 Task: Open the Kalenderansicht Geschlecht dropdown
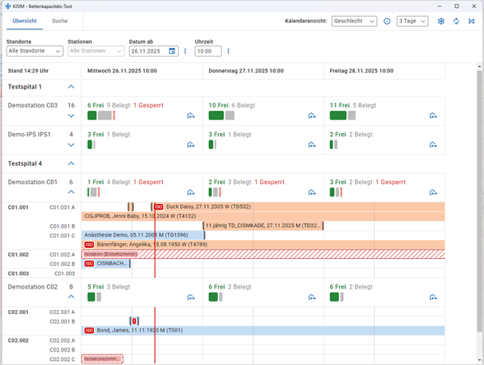[x=354, y=22]
